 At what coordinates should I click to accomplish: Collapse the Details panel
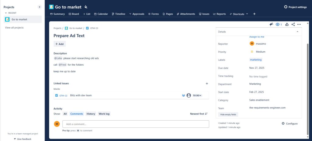[x=297, y=32]
